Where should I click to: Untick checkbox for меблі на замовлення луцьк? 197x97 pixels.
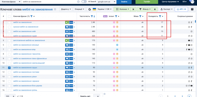(9, 68)
